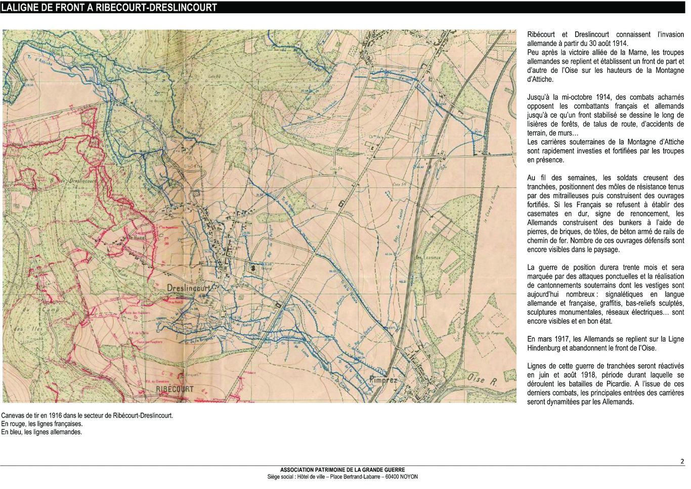Click the 'Oise R.' river label on the map
This screenshot has width=691, height=489.
click(482, 379)
